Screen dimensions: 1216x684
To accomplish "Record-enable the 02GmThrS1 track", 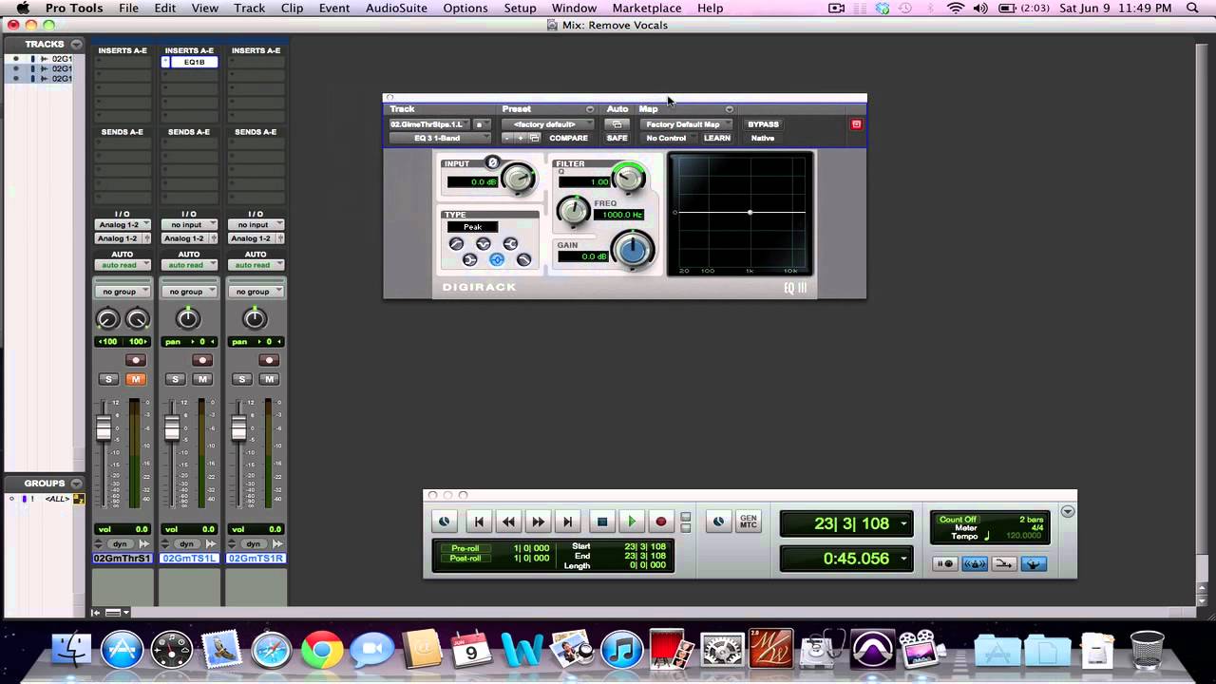I will click(x=136, y=360).
